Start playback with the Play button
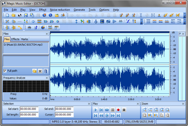188x126 pixels. tap(96, 110)
